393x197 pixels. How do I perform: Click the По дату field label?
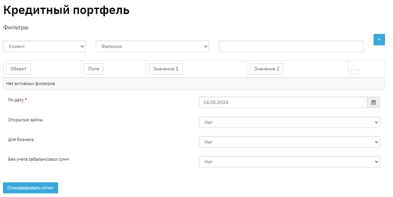tap(16, 100)
